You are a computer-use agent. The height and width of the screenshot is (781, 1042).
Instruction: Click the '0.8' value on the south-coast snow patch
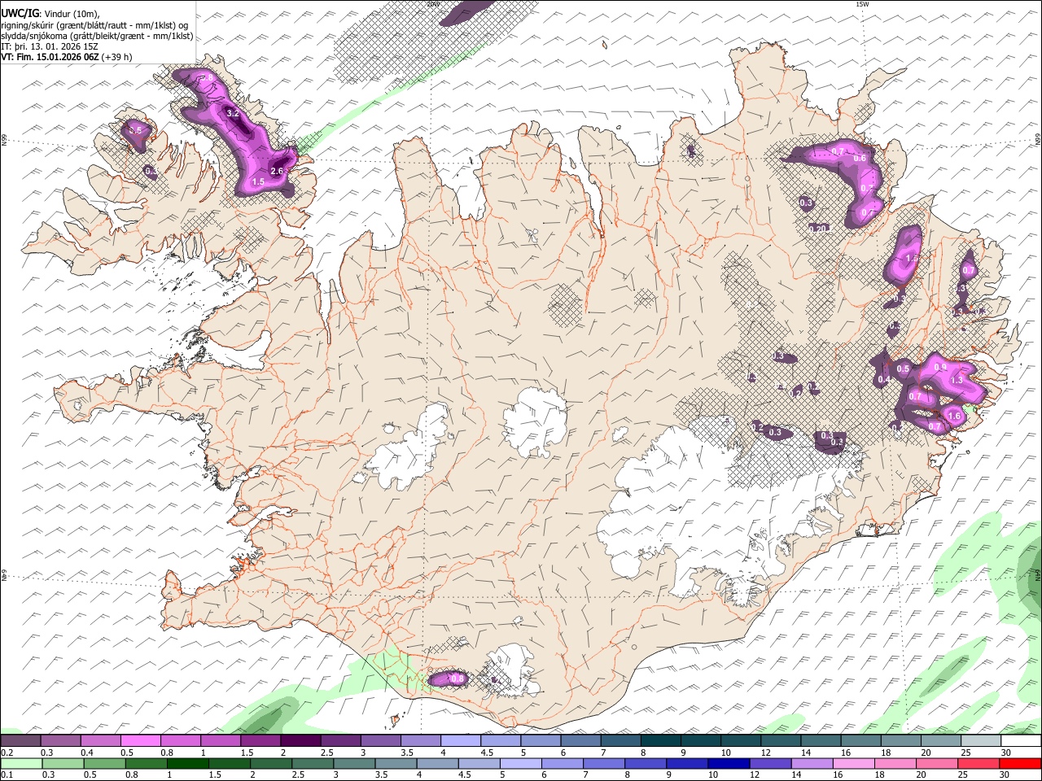(458, 678)
